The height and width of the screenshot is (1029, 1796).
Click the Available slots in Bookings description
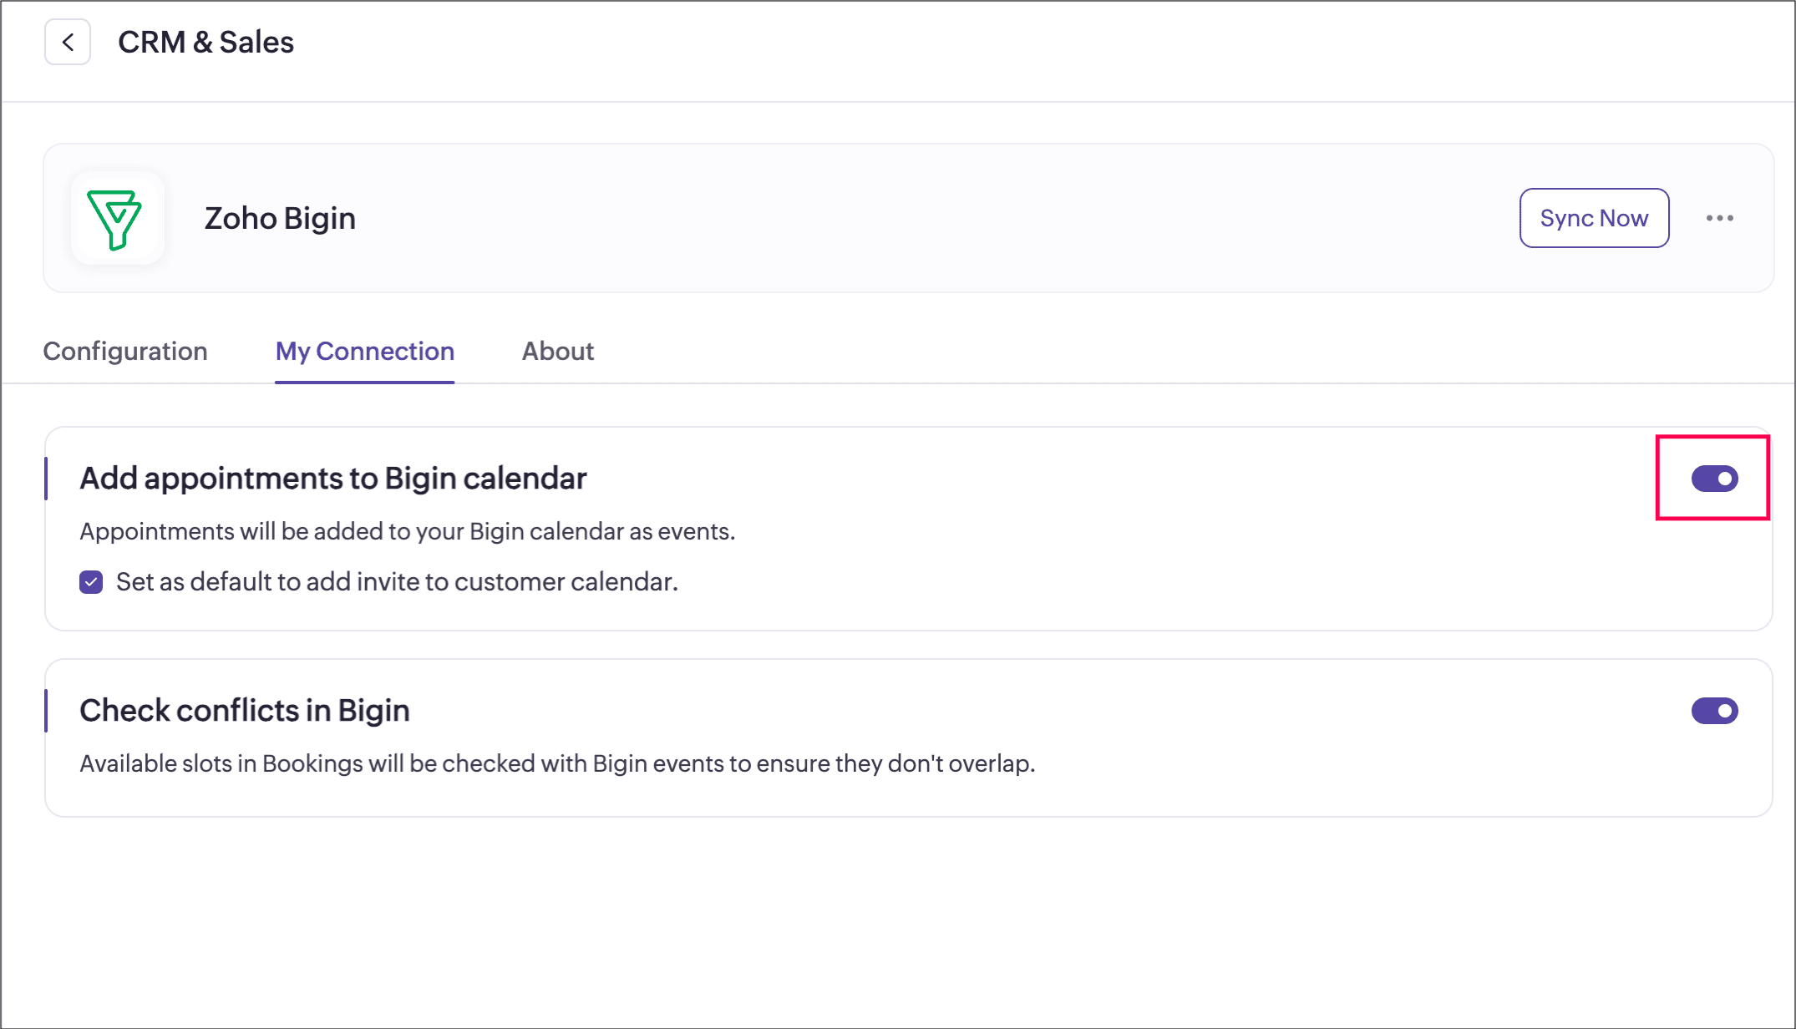557,764
